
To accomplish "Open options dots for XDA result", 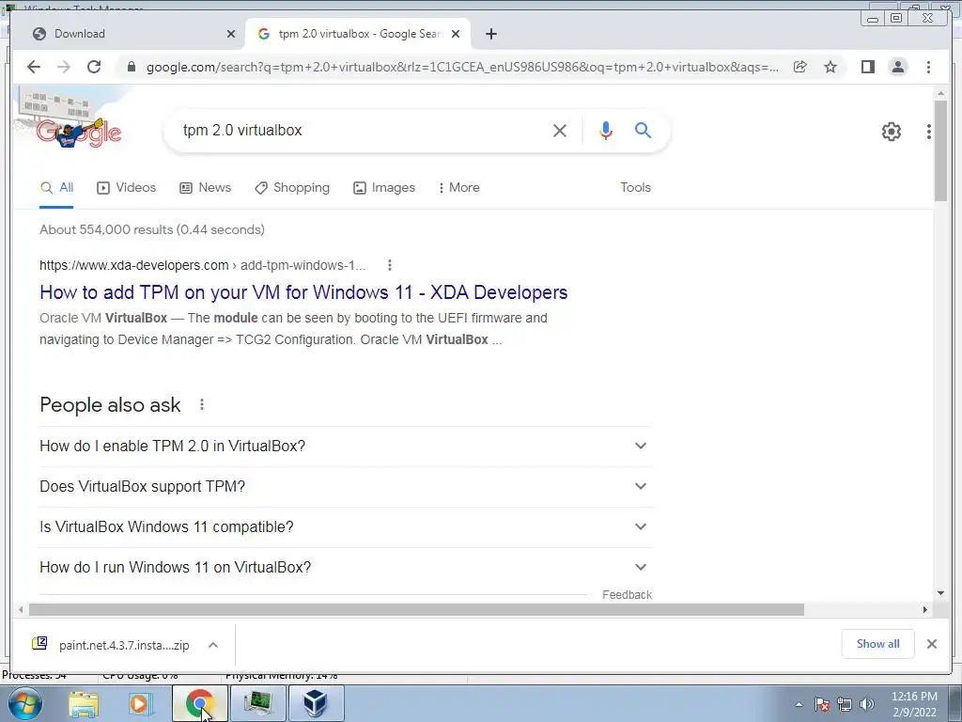I will [x=390, y=265].
